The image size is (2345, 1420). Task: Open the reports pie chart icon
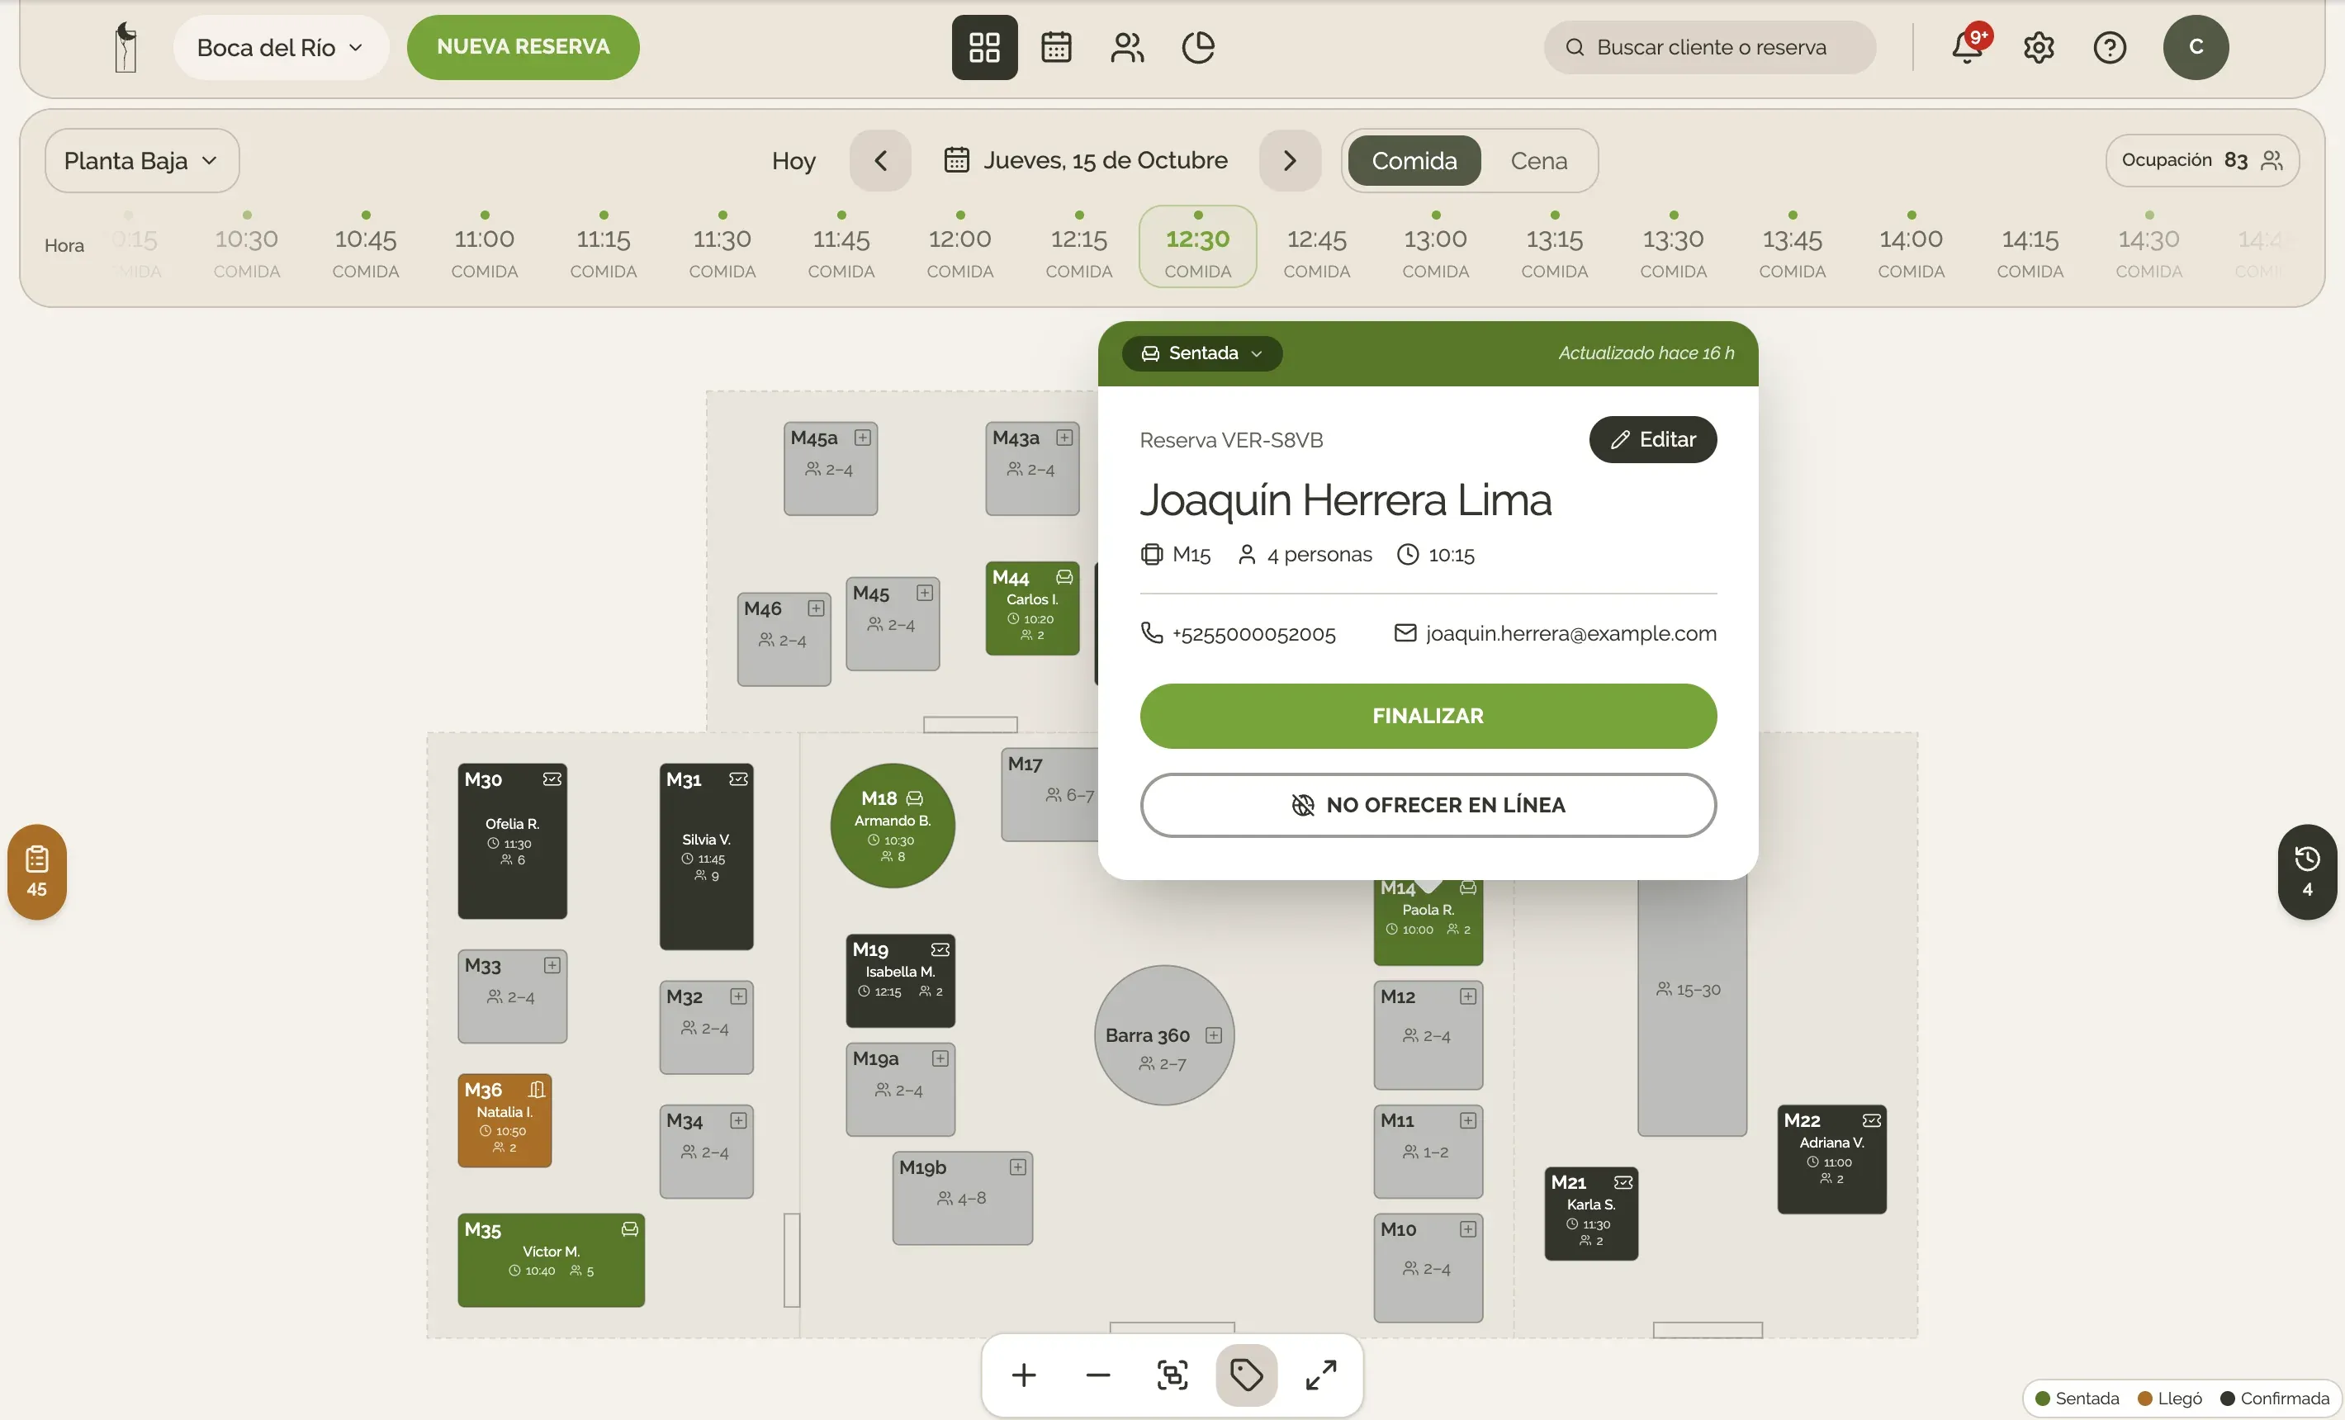(1198, 46)
